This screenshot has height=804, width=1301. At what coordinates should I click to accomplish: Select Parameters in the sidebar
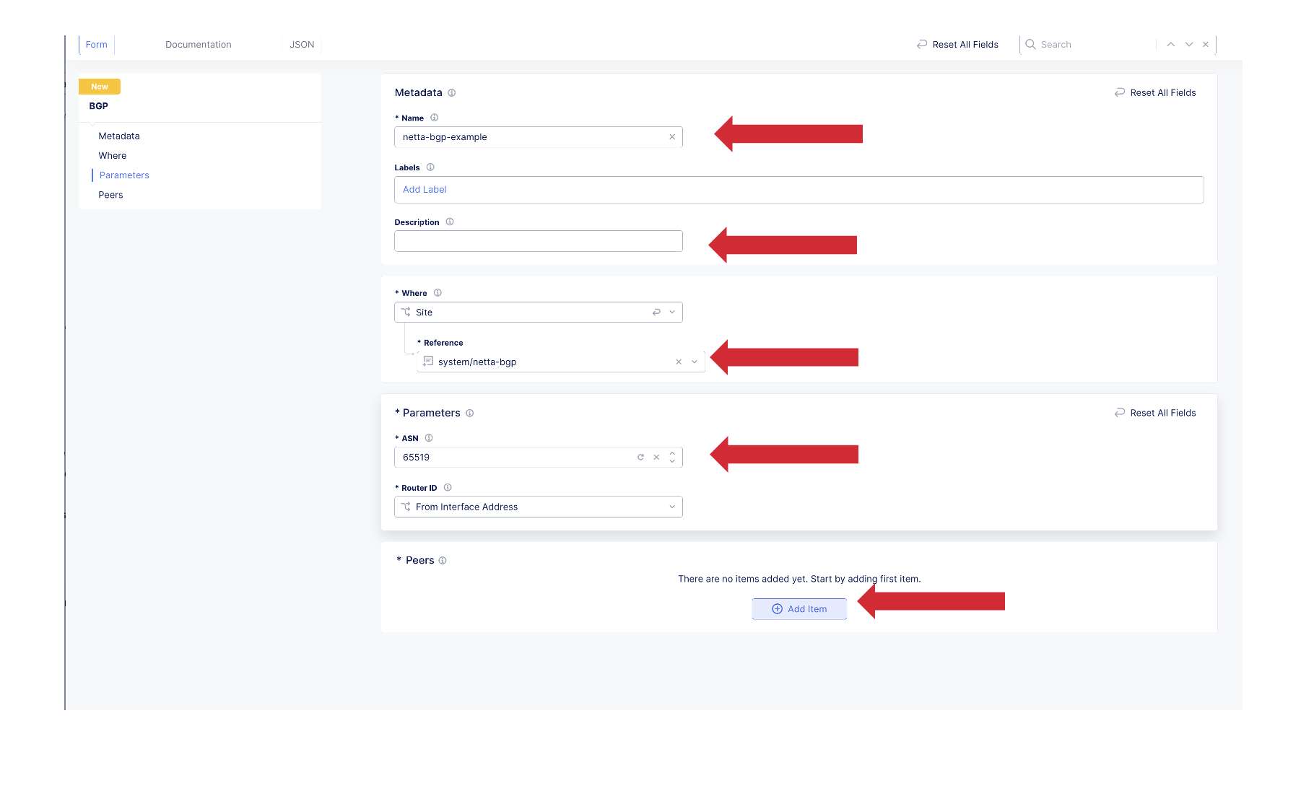[x=124, y=175]
